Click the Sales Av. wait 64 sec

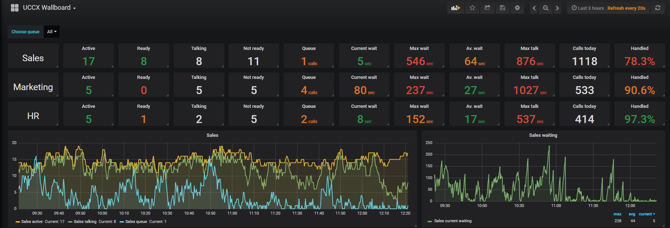[475, 62]
